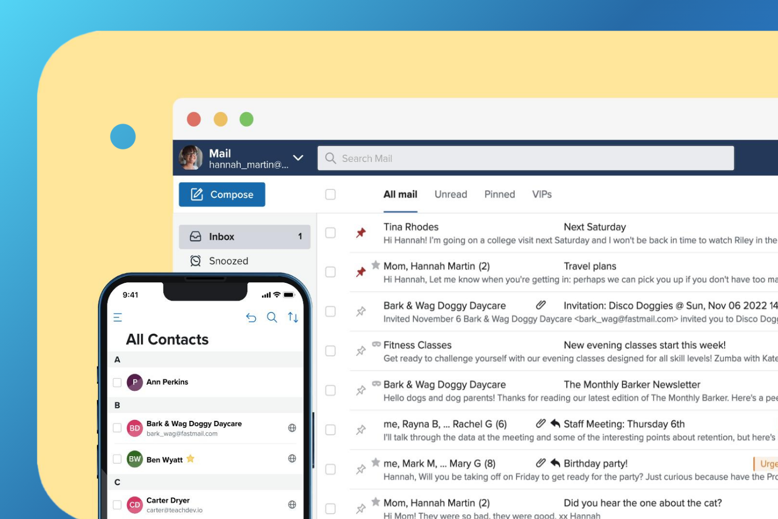Tap the undo arrow icon on phone

pos(252,317)
